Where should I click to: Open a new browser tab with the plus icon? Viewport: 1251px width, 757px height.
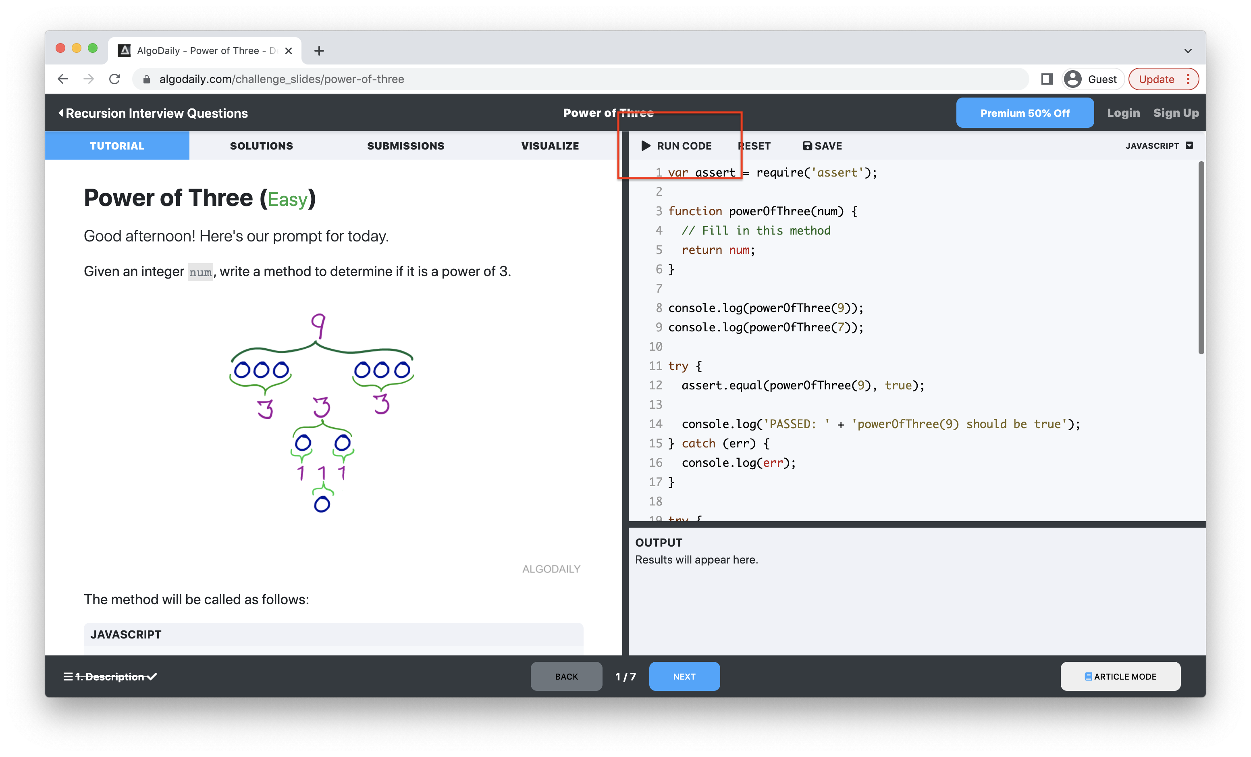[x=319, y=51]
